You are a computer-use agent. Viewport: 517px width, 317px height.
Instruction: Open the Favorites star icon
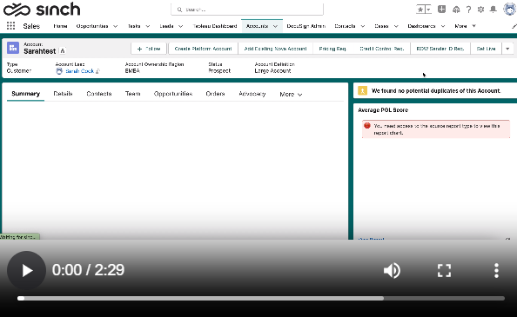point(420,10)
